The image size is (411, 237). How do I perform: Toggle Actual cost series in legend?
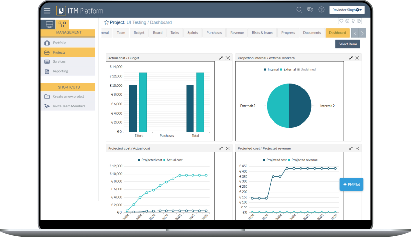click(x=172, y=160)
